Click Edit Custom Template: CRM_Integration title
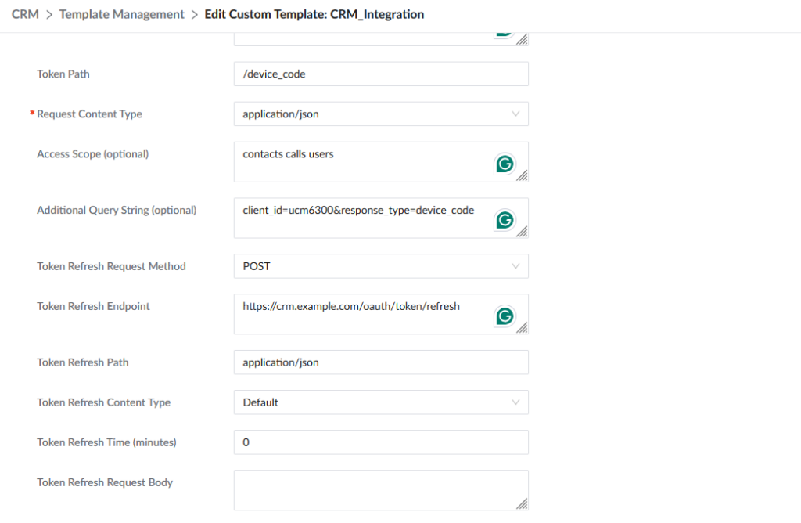This screenshot has height=523, width=801. [314, 14]
